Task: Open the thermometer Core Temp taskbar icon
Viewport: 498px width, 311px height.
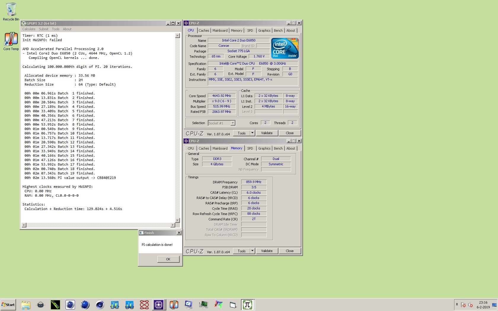Action: click(174, 304)
